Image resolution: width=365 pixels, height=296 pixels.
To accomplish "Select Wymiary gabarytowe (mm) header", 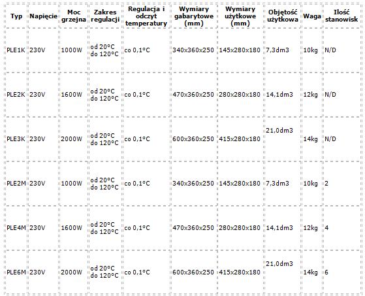I will (x=194, y=16).
